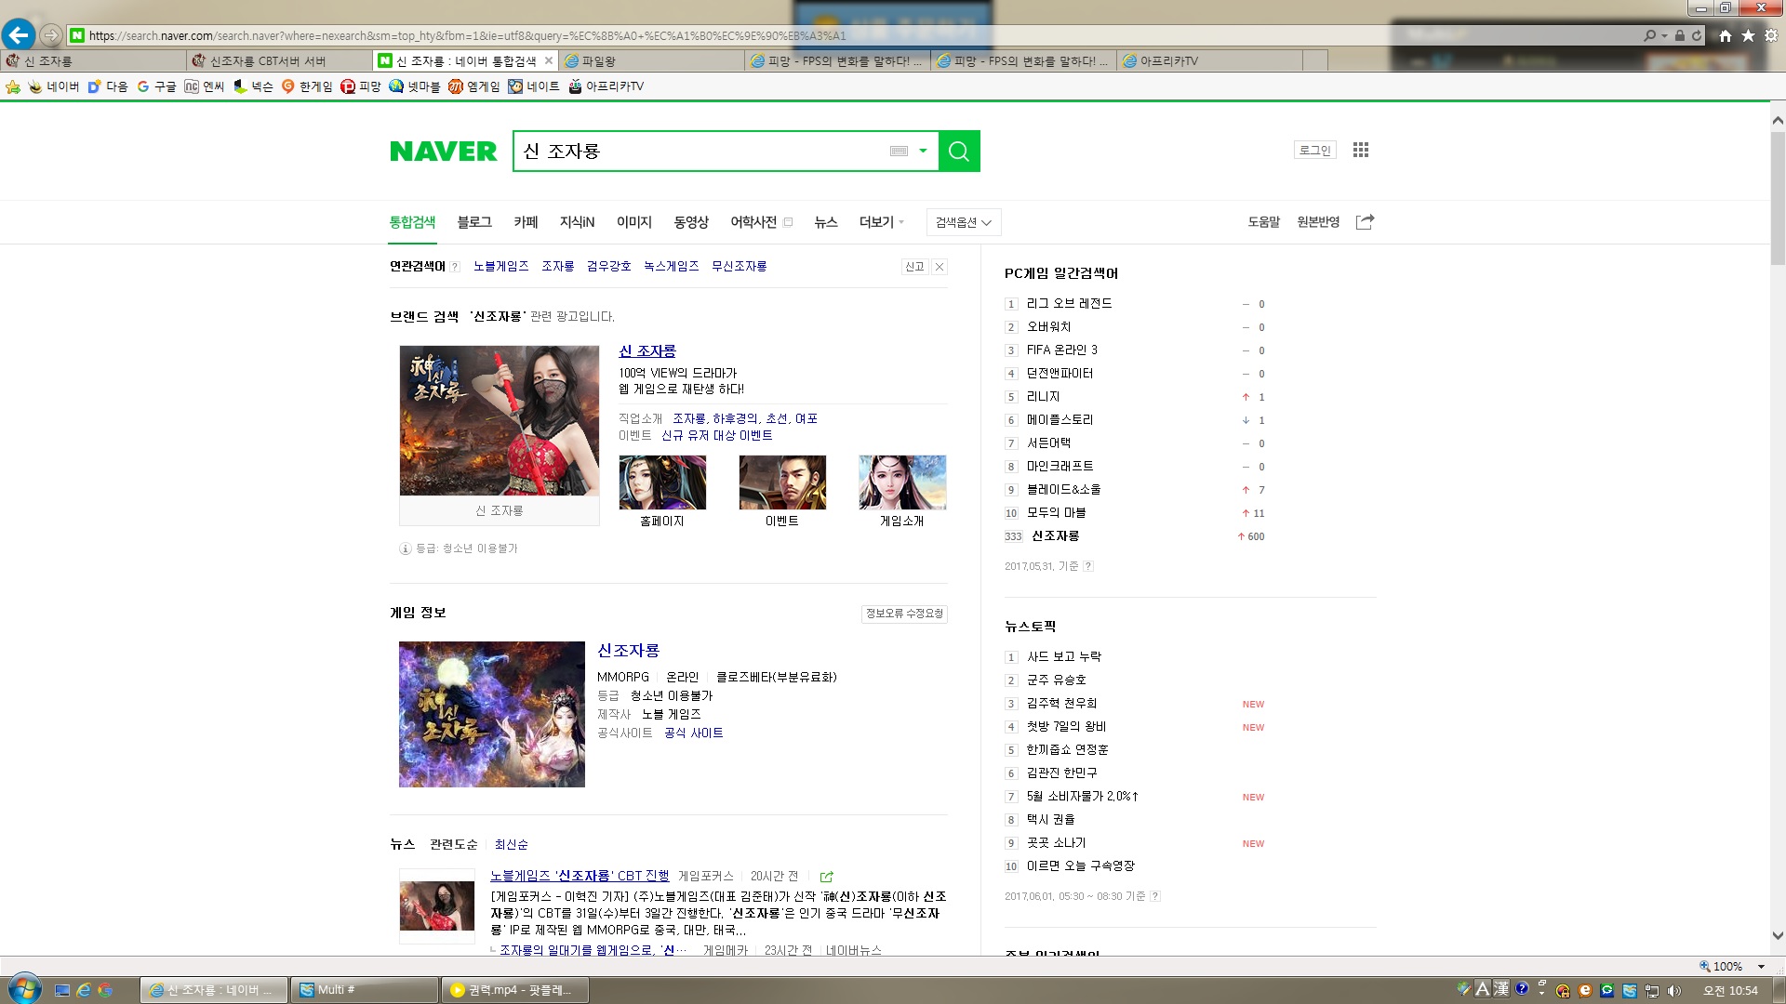Click the info icon beside 등급 notice
1786x1004 pixels.
[406, 548]
